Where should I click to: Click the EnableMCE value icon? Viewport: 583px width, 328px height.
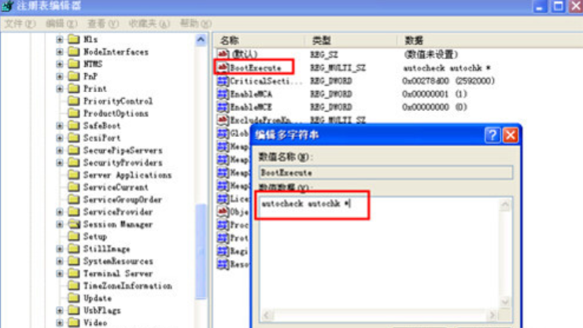click(x=223, y=107)
